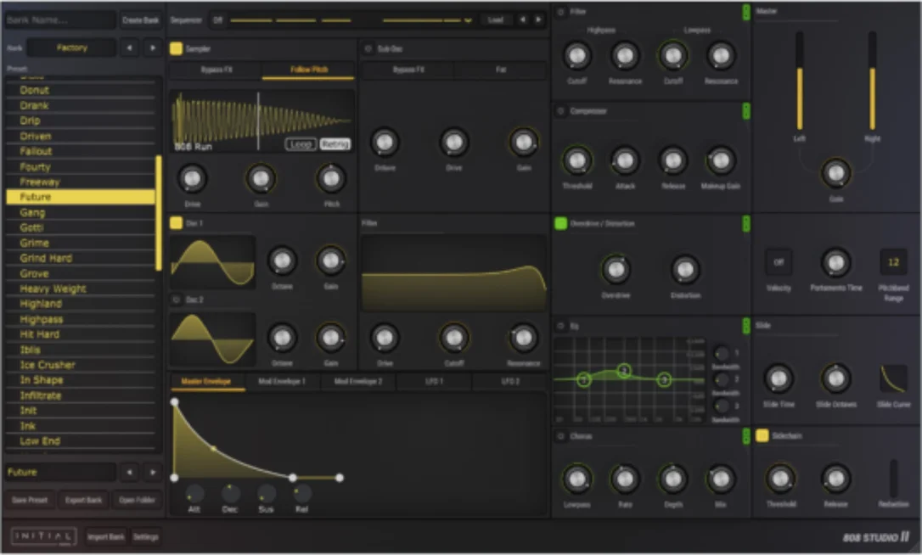Switch to the Mod Envelope 1 tab

pyautogui.click(x=282, y=382)
